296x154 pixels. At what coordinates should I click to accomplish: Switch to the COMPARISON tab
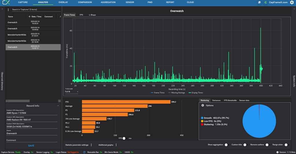[x=85, y=2]
